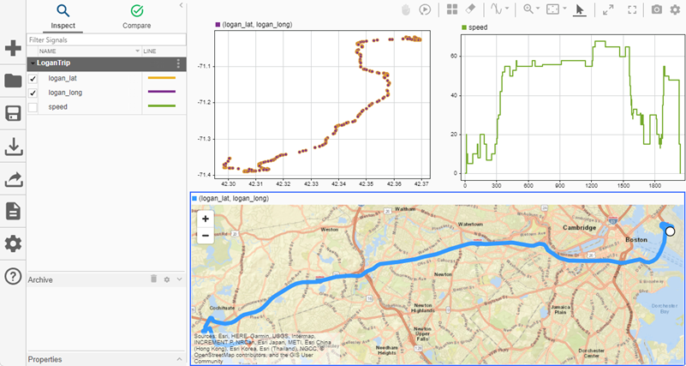Click the replay play icon in toolbar
This screenshot has height=366, width=686.
[x=425, y=10]
